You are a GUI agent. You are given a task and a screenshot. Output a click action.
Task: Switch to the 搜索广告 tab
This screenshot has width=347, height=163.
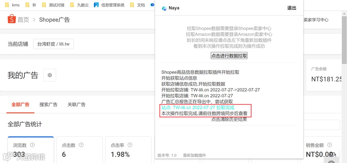click(x=49, y=105)
